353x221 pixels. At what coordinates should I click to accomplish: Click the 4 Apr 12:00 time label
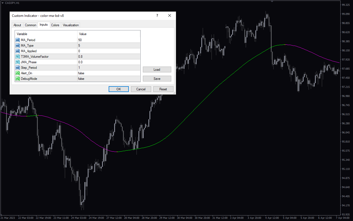(273, 218)
